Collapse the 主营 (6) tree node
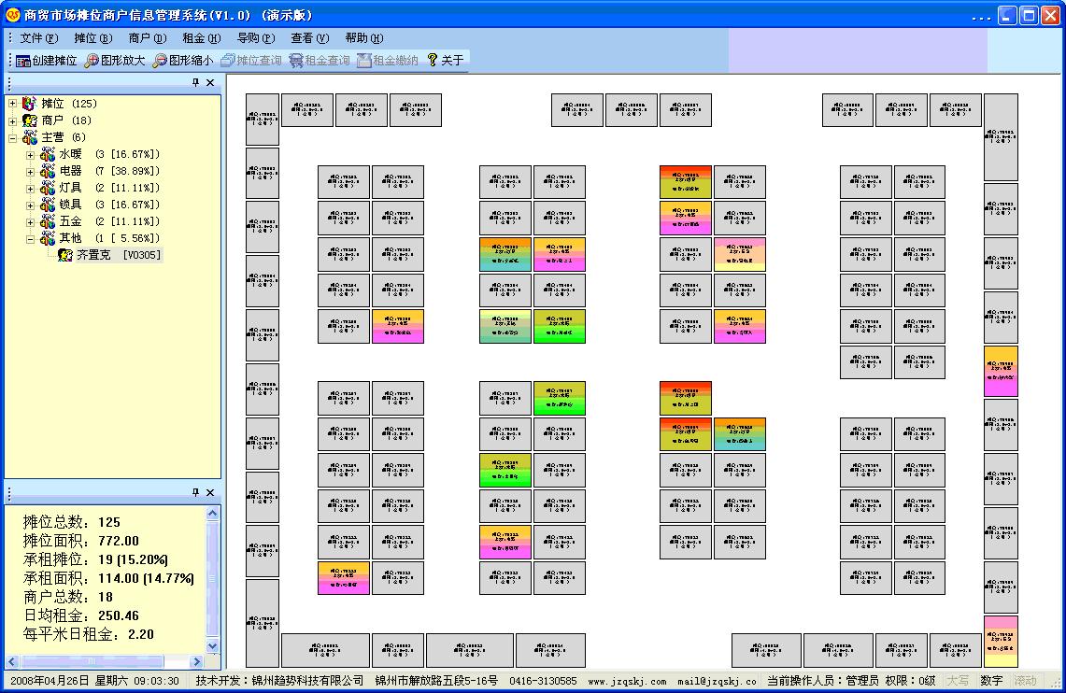 tap(13, 137)
